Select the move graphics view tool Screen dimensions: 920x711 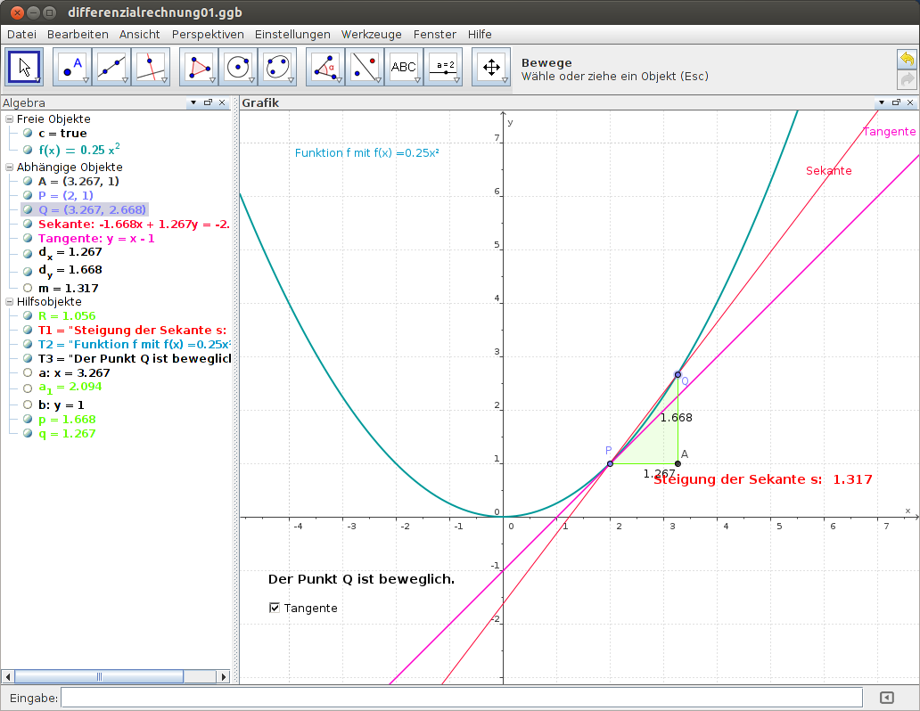pyautogui.click(x=491, y=66)
